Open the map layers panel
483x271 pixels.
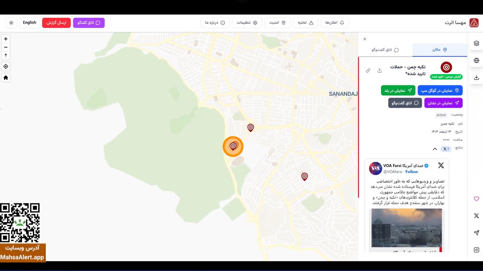point(476,43)
